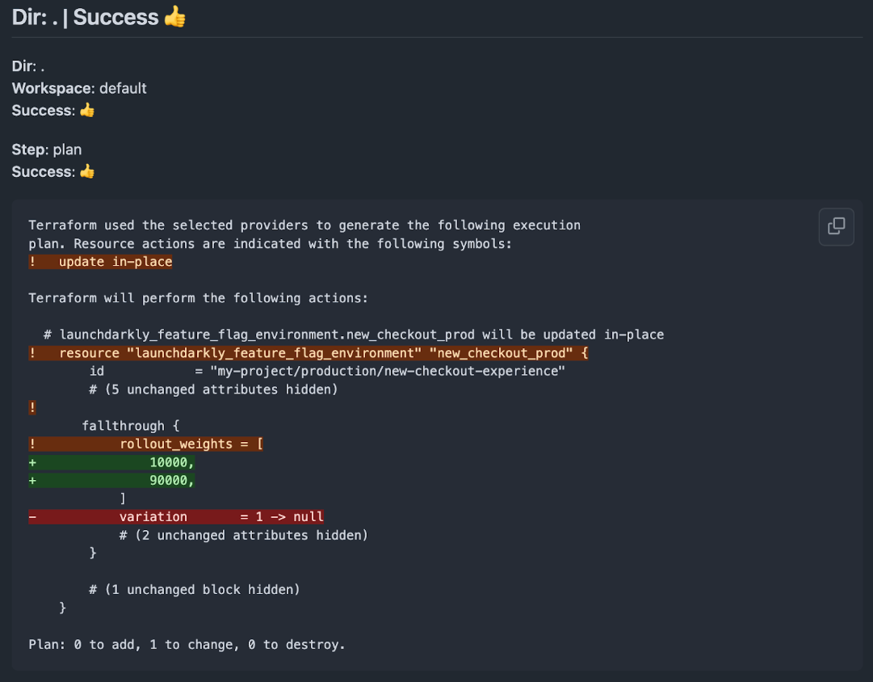This screenshot has width=873, height=682.
Task: Click the id value 'my-project/production/new-checkout-experience'
Action: pos(388,371)
